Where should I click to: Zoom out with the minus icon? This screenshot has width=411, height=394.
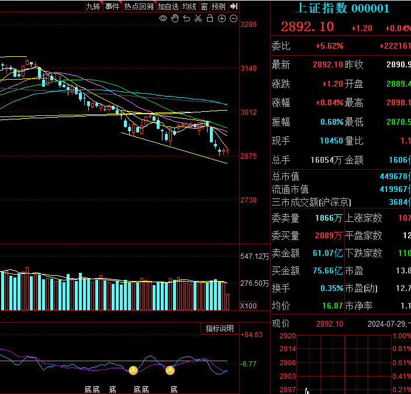[x=233, y=19]
